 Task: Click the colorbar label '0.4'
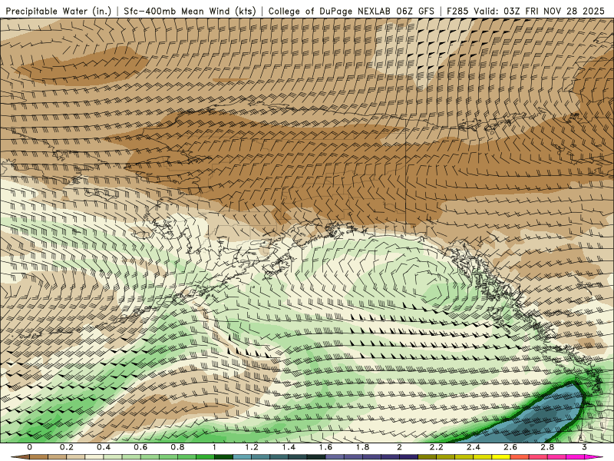point(104,447)
